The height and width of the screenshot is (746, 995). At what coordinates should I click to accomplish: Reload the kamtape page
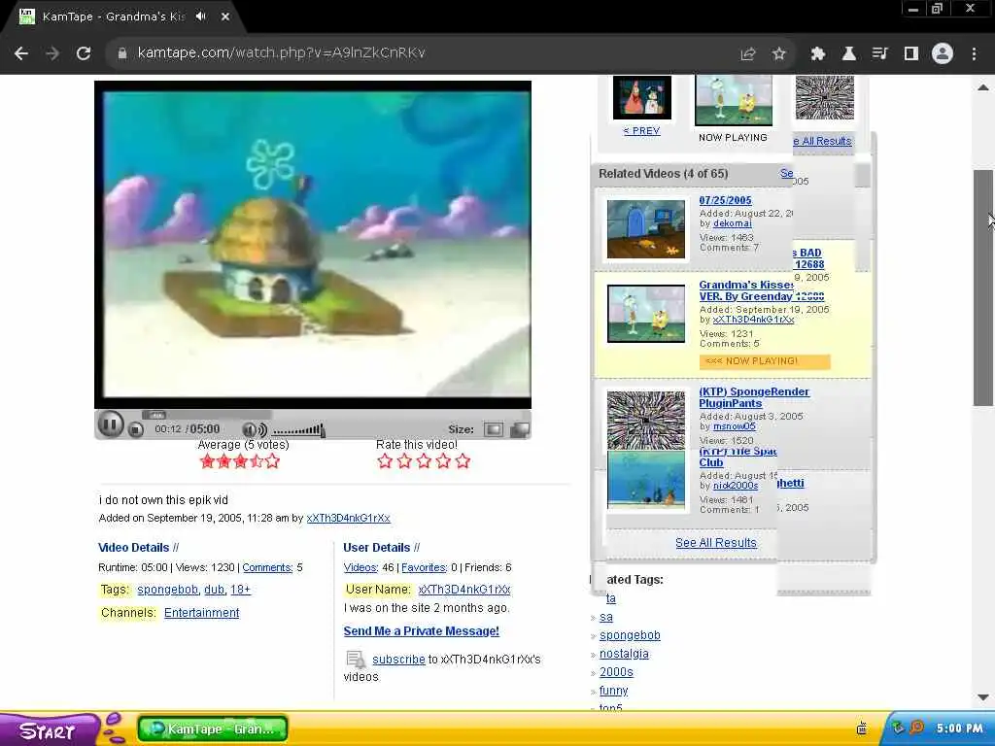point(84,53)
